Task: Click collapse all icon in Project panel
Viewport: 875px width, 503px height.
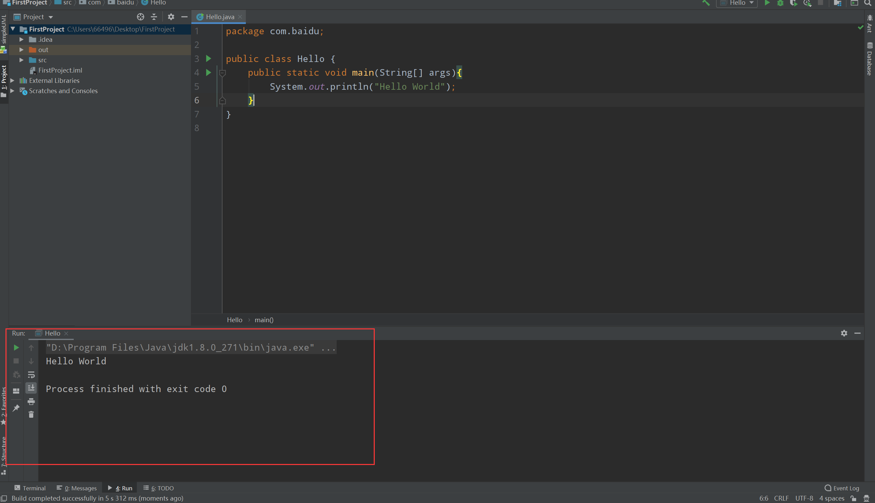Action: click(154, 16)
